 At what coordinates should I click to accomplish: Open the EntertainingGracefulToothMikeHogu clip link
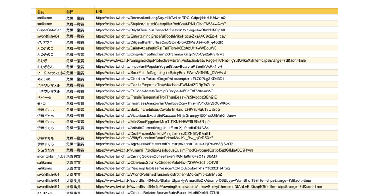pos(161,36)
